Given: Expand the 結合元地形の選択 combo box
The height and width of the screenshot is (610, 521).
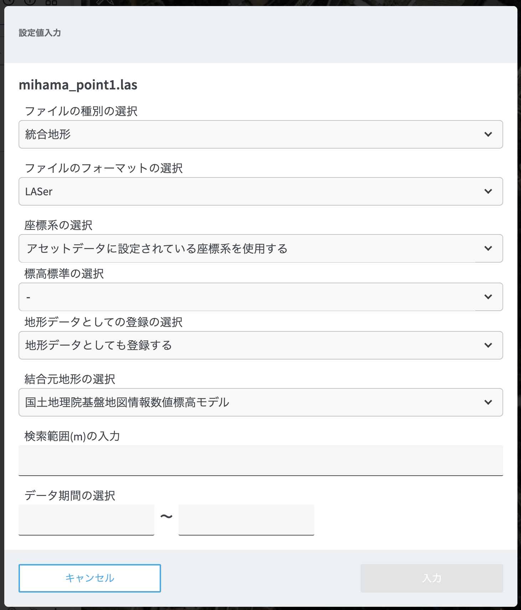Looking at the screenshot, I should tap(249, 402).
